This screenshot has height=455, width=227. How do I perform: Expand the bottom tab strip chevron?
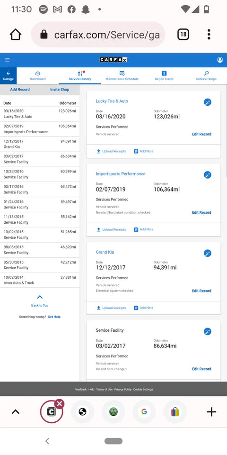click(15, 412)
